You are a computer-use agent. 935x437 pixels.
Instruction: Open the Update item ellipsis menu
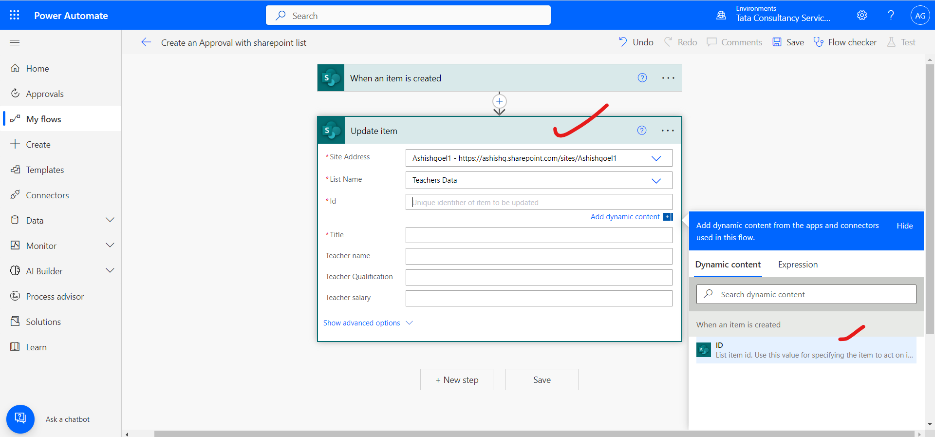pos(668,131)
